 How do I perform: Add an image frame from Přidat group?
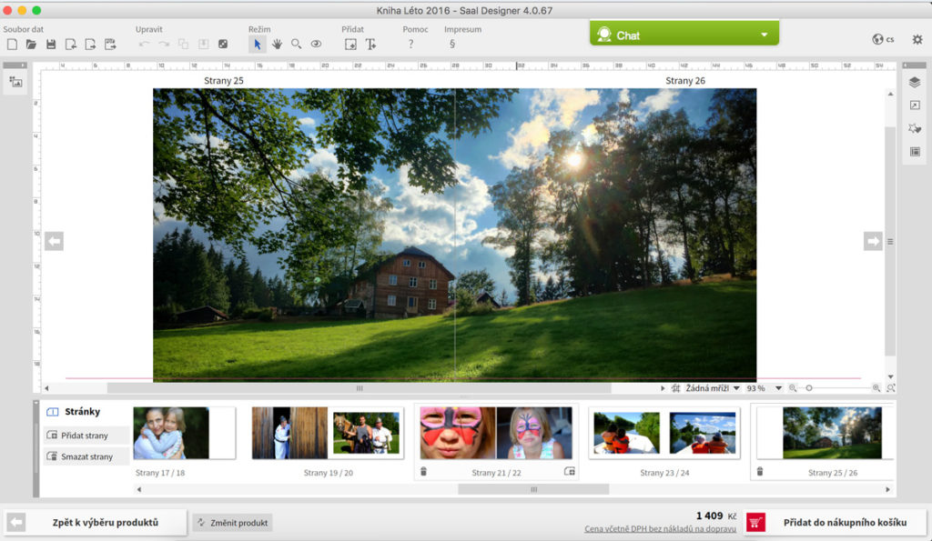click(350, 44)
